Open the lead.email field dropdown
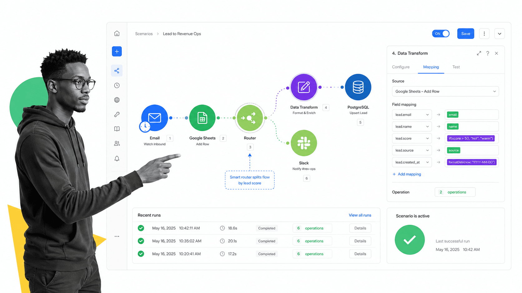This screenshot has height=293, width=522. tap(412, 115)
